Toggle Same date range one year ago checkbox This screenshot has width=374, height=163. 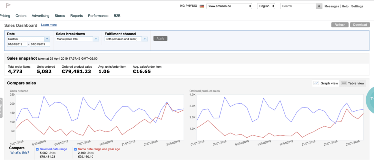(x=75, y=149)
